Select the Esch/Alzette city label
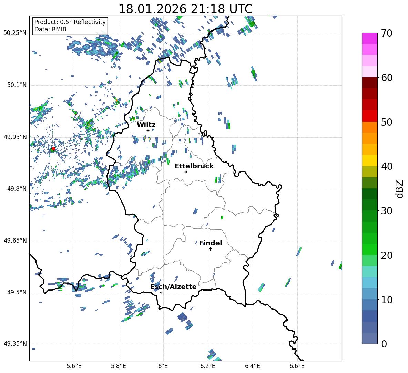The height and width of the screenshot is (373, 408). click(173, 287)
